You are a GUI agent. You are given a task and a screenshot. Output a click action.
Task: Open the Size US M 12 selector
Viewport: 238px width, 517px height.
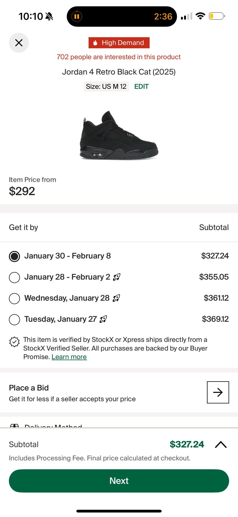(x=106, y=86)
